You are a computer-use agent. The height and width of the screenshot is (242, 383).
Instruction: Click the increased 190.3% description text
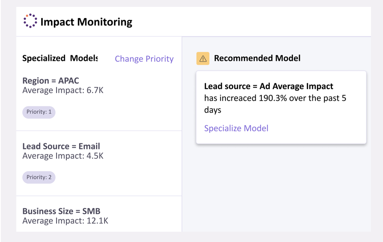click(275, 104)
